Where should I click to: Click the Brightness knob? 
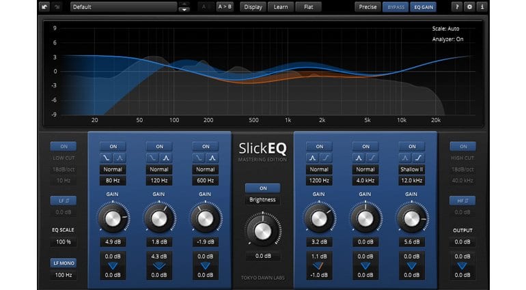coord(263,231)
